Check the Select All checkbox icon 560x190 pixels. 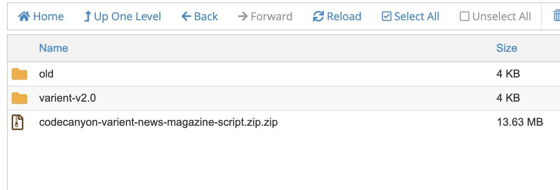[386, 16]
